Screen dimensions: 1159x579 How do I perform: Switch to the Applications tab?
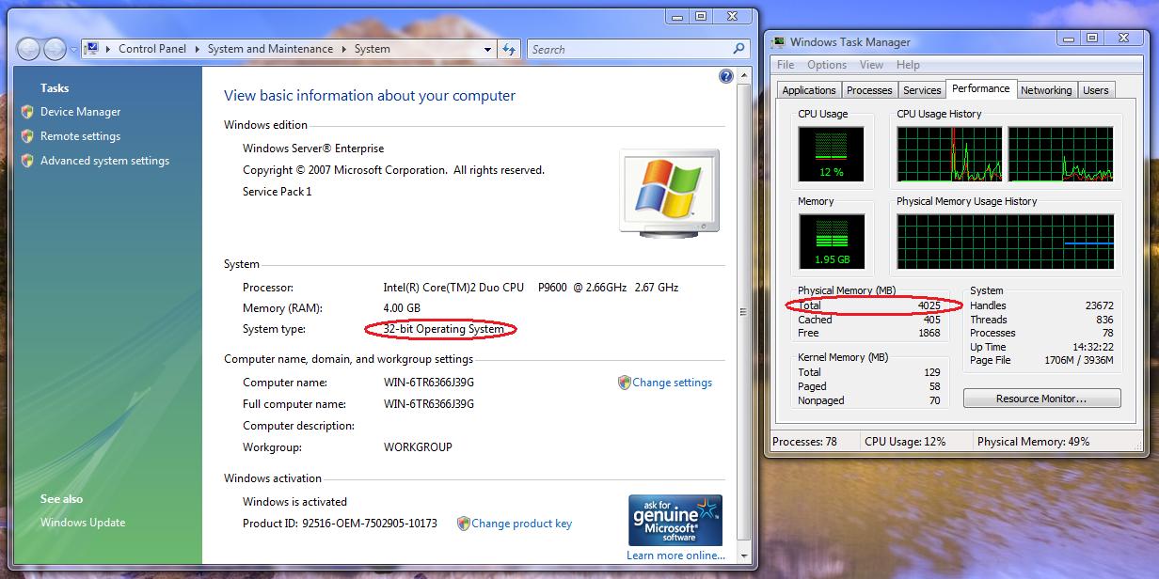[x=809, y=90]
